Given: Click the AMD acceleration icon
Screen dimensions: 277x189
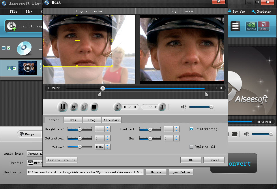Looking at the screenshot, I should pyautogui.click(x=263, y=26).
